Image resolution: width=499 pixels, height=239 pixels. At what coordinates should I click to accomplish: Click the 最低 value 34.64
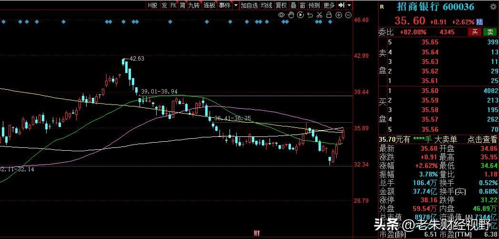coord(490,166)
